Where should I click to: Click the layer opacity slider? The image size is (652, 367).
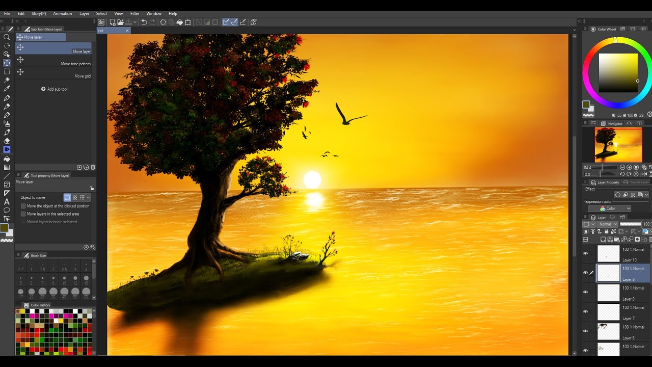[631, 224]
